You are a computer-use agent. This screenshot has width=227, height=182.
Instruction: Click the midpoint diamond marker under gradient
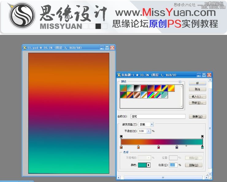186,146
